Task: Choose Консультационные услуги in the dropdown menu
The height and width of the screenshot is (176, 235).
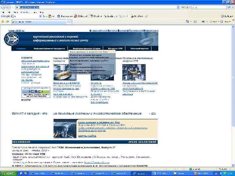Action: pos(86,67)
